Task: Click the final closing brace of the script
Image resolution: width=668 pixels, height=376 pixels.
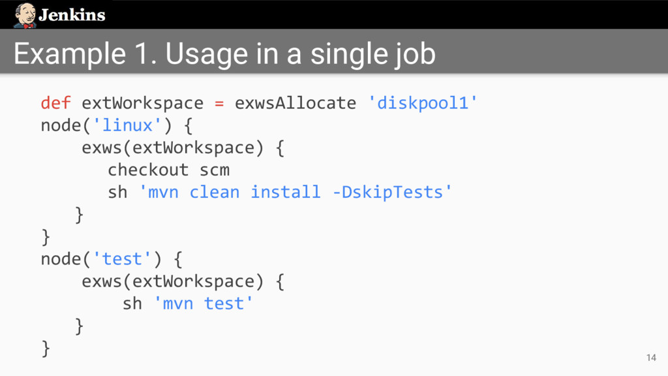Action: pyautogui.click(x=45, y=348)
